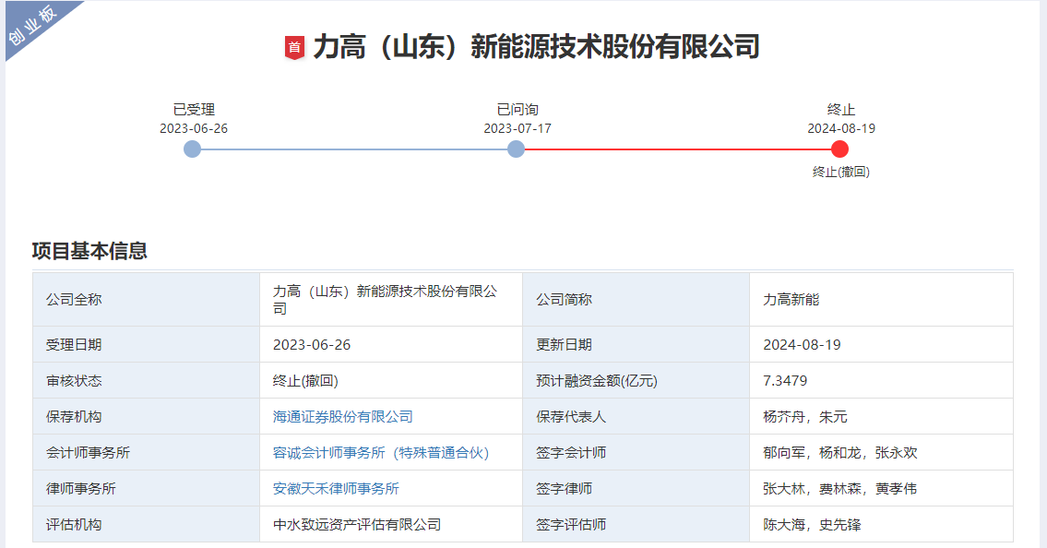The width and height of the screenshot is (1047, 548).
Task: Select the 终止(撤回) status marker
Action: point(840,172)
